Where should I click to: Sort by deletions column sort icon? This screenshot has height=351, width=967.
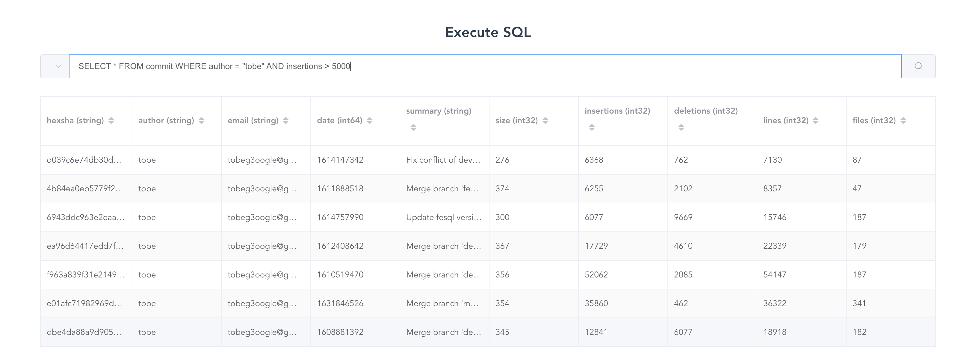[x=681, y=127]
